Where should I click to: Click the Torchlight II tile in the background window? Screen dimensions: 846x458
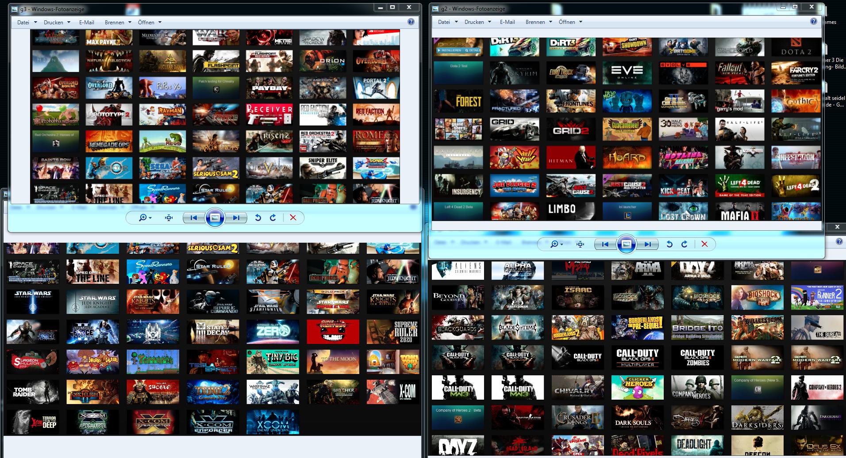pos(92,392)
